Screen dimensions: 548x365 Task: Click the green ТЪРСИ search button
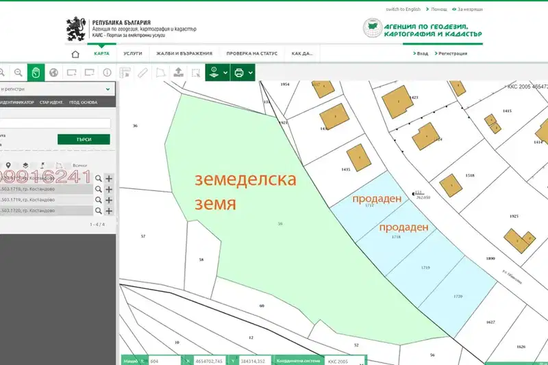coord(84,140)
